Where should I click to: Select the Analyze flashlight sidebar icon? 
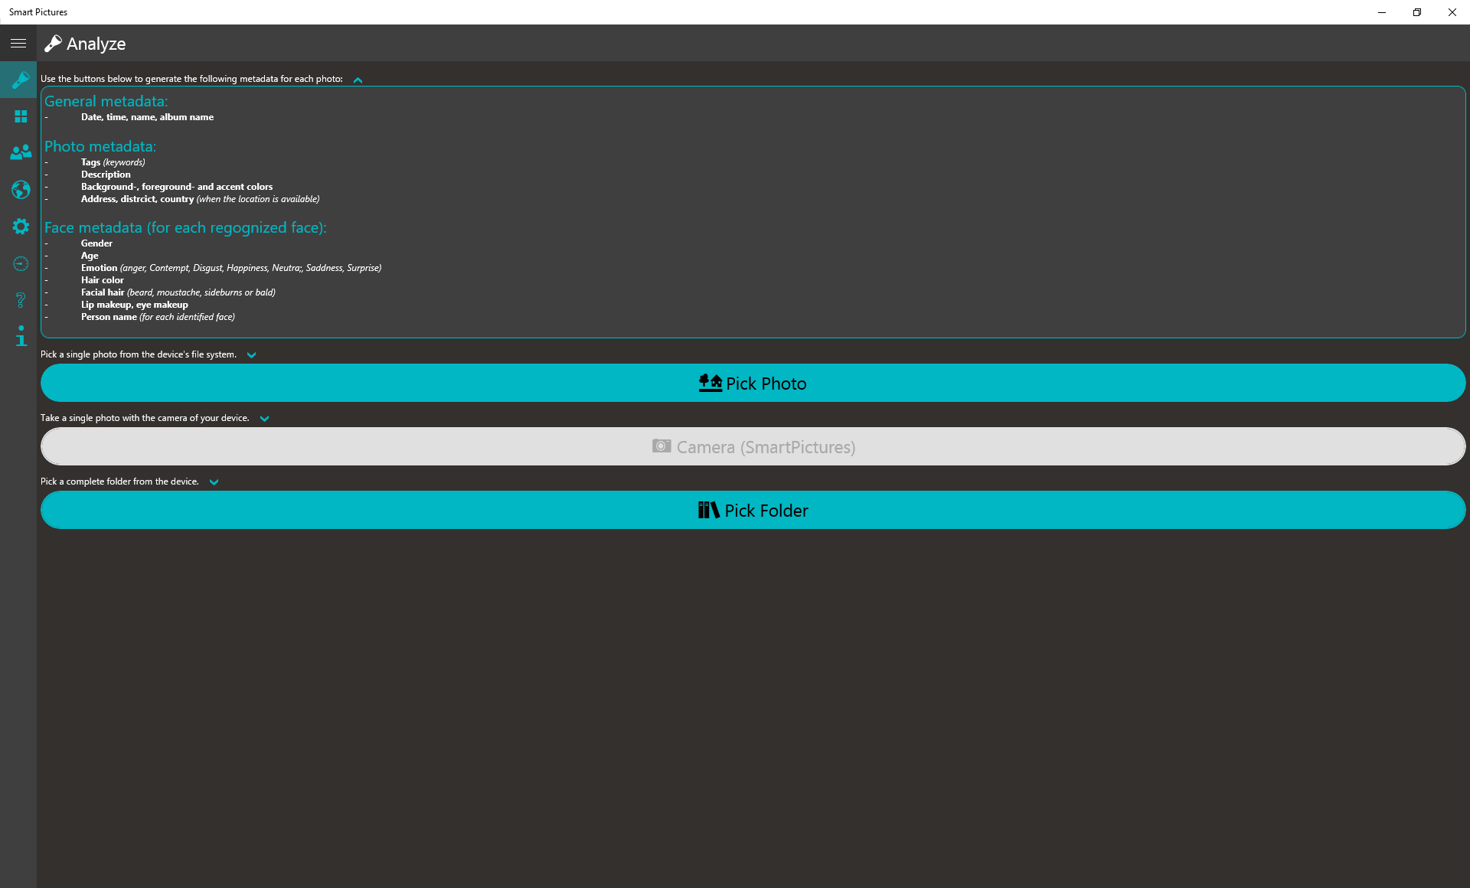20,80
